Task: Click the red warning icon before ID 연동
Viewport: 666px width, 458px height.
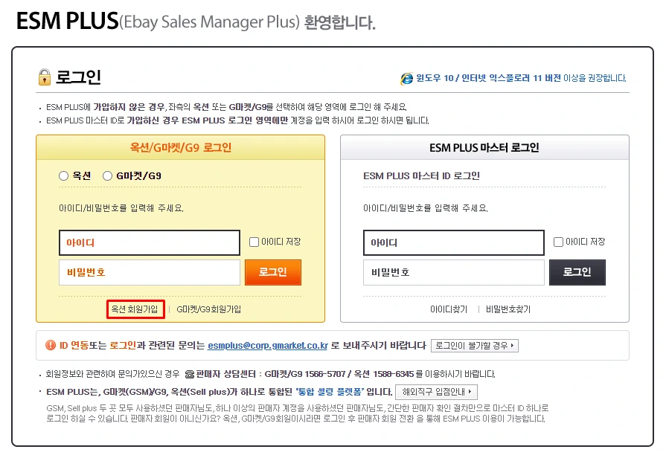Action: pyautogui.click(x=51, y=346)
